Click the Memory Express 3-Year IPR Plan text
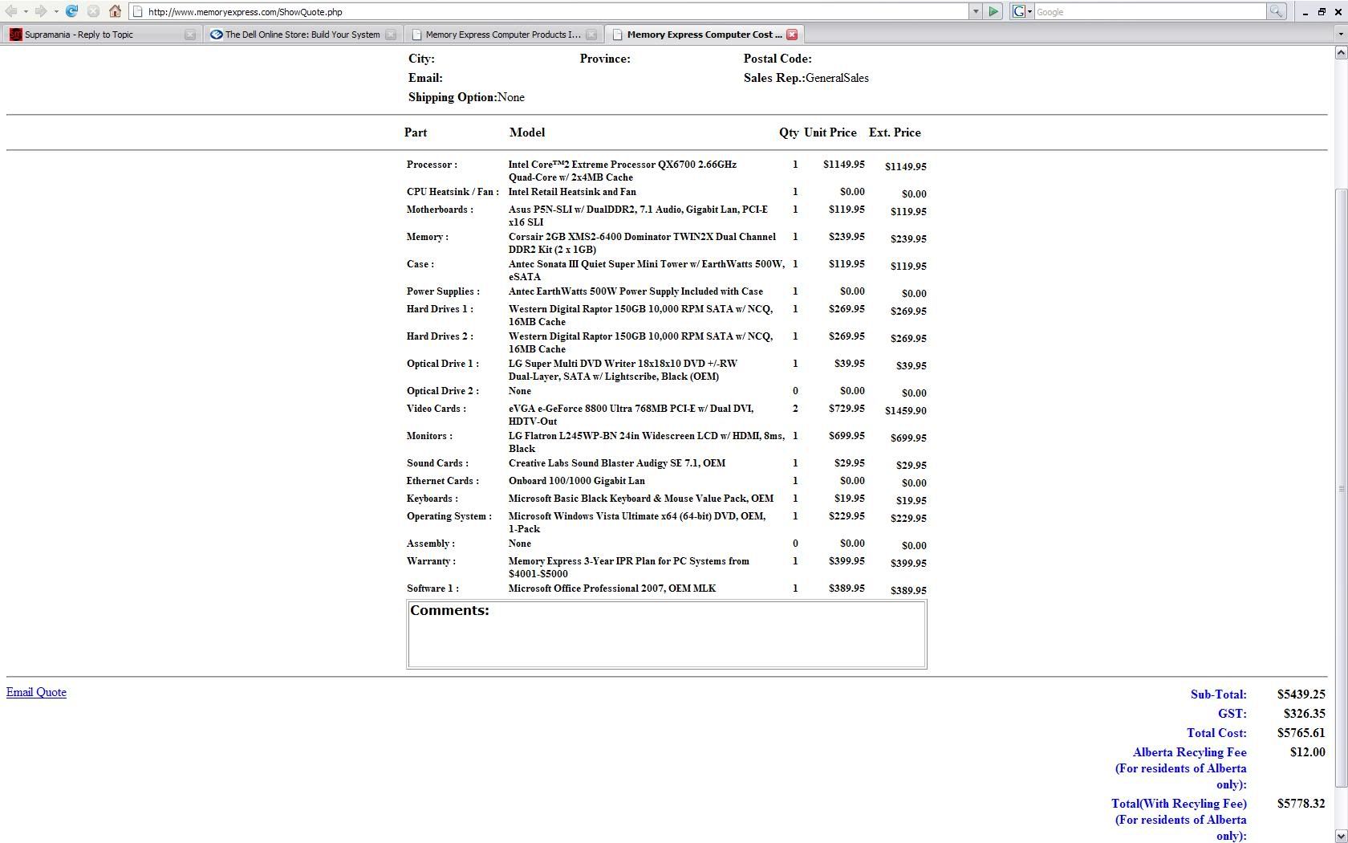Image resolution: width=1348 pixels, height=843 pixels. pos(629,568)
